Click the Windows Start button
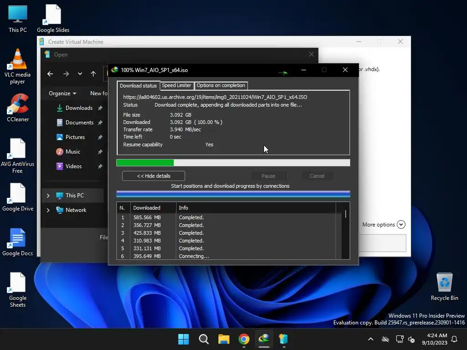The image size is (467, 350). (183, 339)
